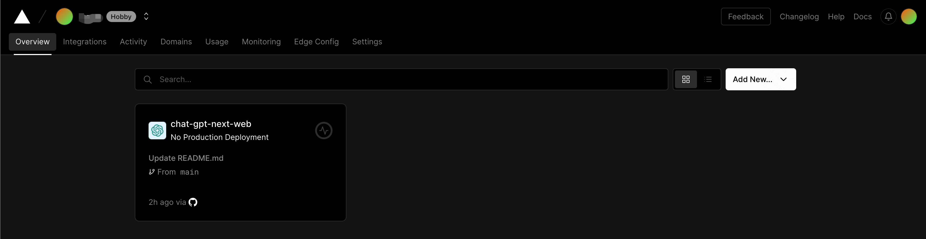Click the team avatar beside the Hobby badge
The height and width of the screenshot is (239, 926).
[64, 17]
